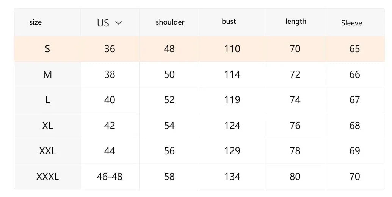Image resolution: width=392 pixels, height=197 pixels.
Task: Select the S size row label
Action: 47,49
